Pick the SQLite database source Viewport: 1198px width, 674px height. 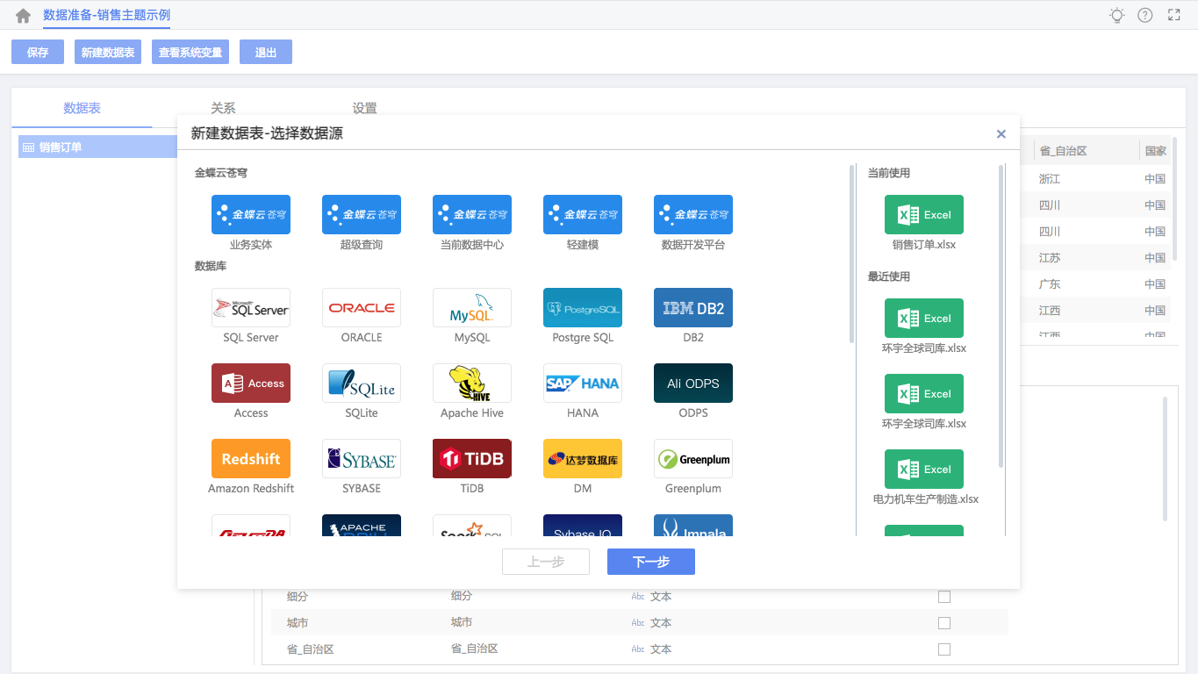tap(362, 384)
